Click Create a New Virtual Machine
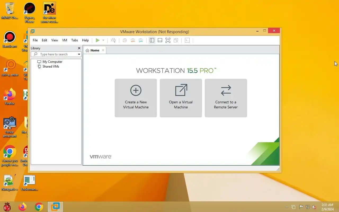This screenshot has width=339, height=212. (x=136, y=98)
